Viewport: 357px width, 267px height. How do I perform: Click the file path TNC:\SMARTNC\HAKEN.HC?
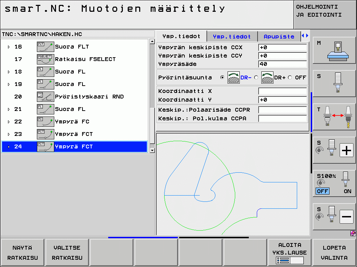[x=42, y=34]
